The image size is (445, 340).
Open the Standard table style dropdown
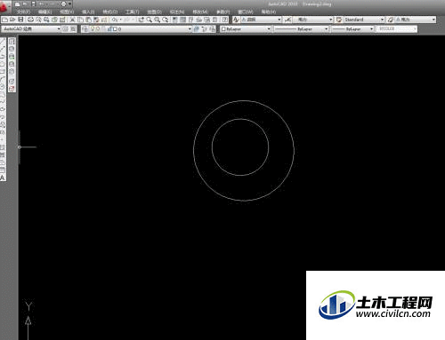click(363, 20)
